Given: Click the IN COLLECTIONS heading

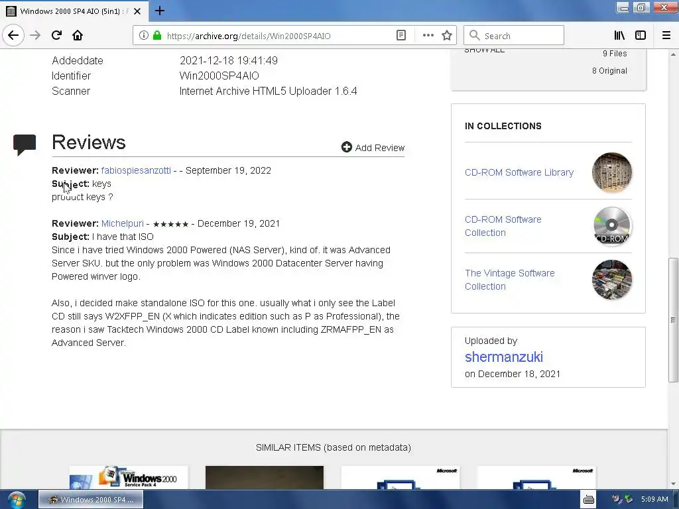Looking at the screenshot, I should 503,126.
